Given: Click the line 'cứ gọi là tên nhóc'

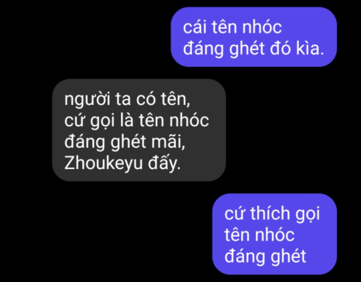Looking at the screenshot, I should click(136, 120).
